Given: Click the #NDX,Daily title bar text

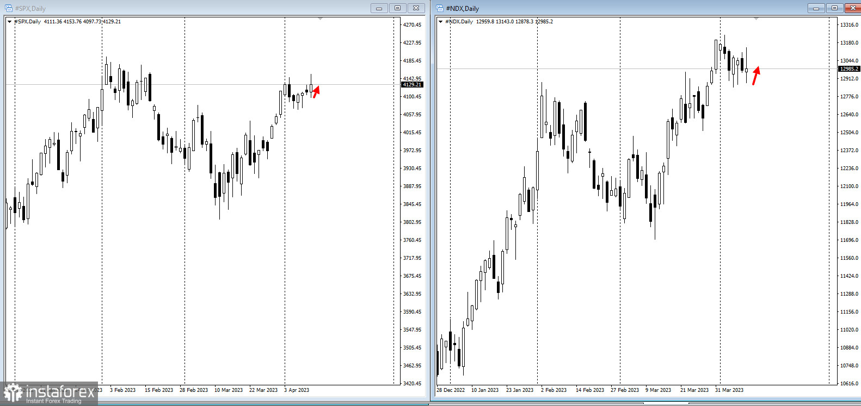Looking at the screenshot, I should 463,9.
